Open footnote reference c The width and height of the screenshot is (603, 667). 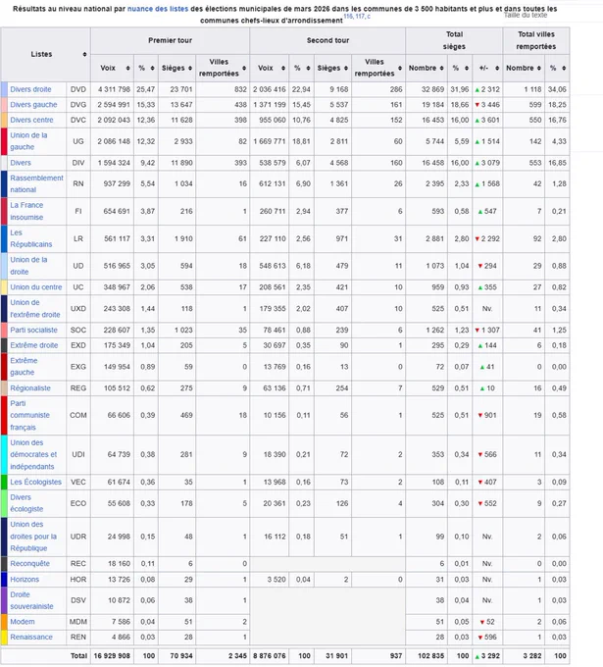point(369,16)
